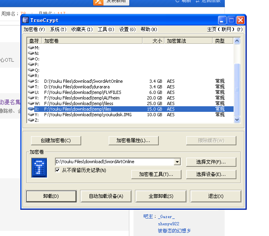Choose the W: mounted drive icon

point(31,103)
